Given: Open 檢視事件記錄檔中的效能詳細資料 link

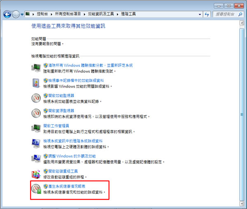Looking at the screenshot, I should 76,81.
